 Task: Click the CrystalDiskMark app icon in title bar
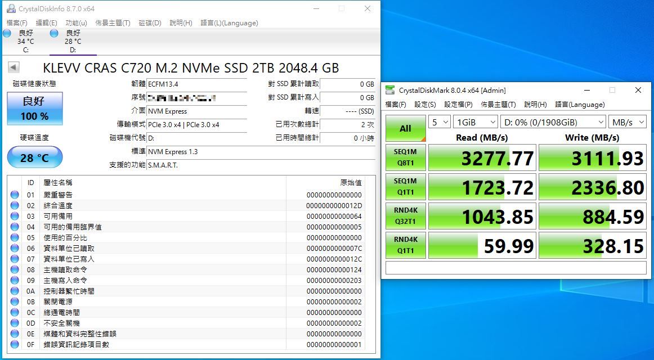390,90
